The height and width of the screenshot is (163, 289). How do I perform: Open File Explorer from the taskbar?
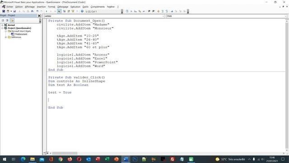point(33,159)
